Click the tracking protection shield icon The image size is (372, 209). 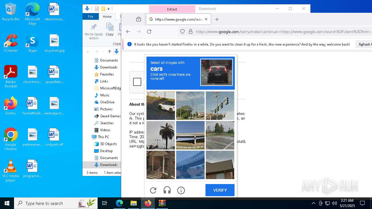pos(183,32)
